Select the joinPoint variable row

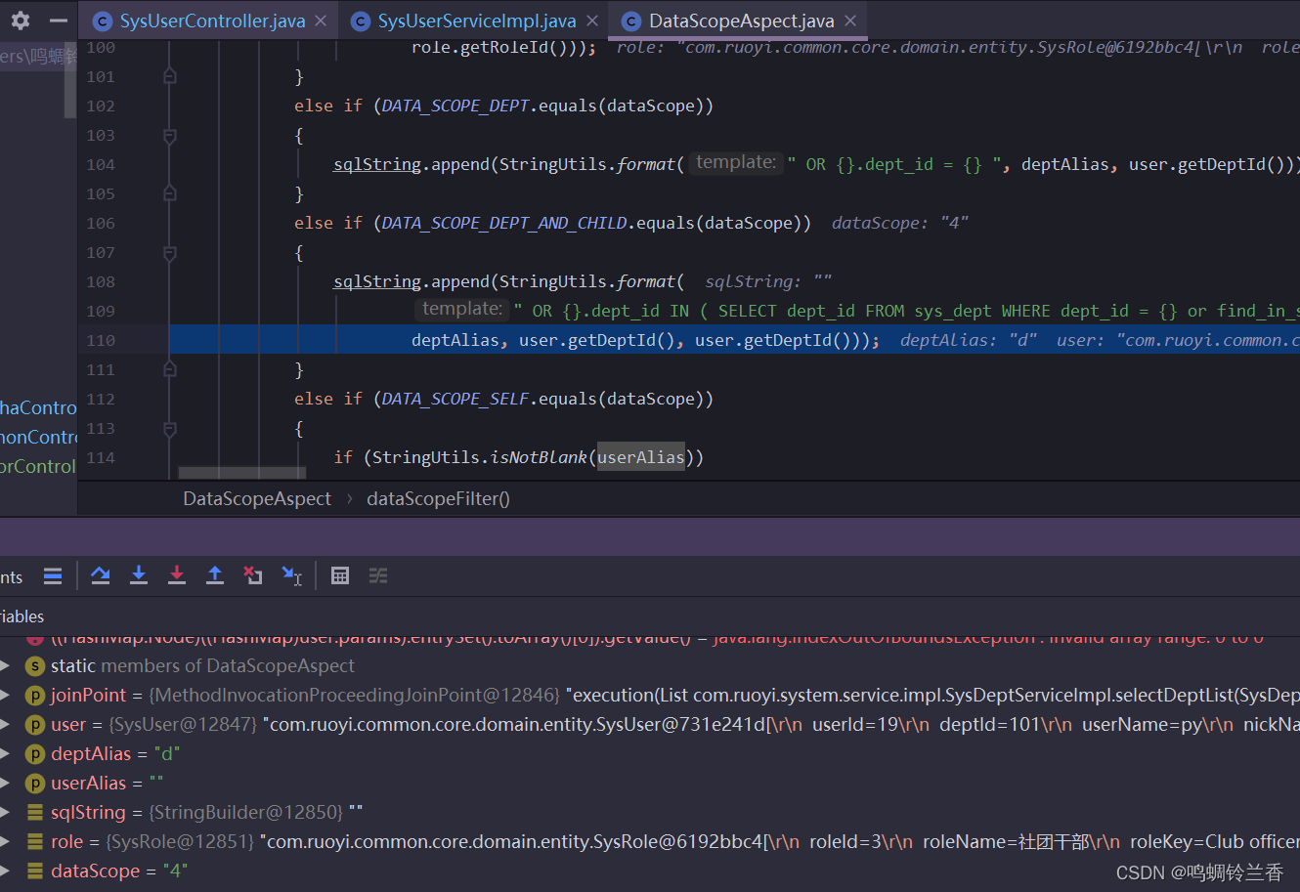coord(650,695)
